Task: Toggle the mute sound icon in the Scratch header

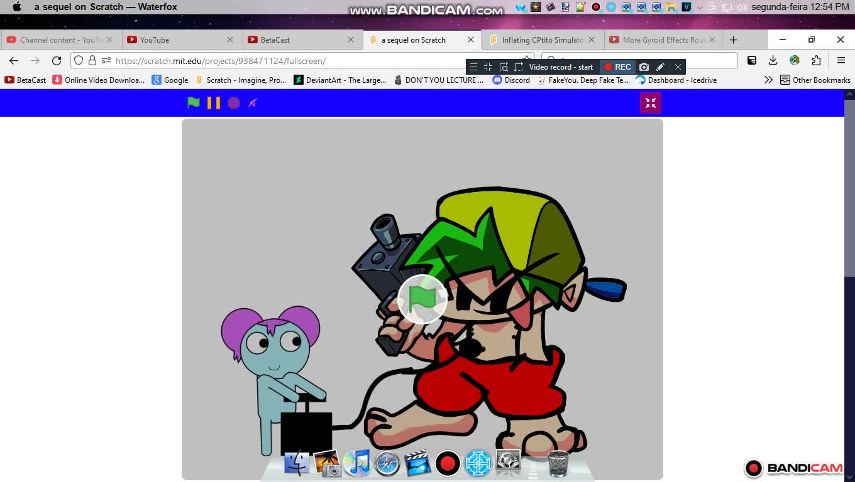Action: pyautogui.click(x=253, y=103)
